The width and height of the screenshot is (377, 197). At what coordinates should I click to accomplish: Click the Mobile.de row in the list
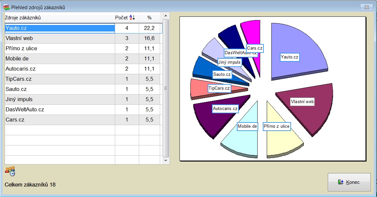click(x=59, y=59)
